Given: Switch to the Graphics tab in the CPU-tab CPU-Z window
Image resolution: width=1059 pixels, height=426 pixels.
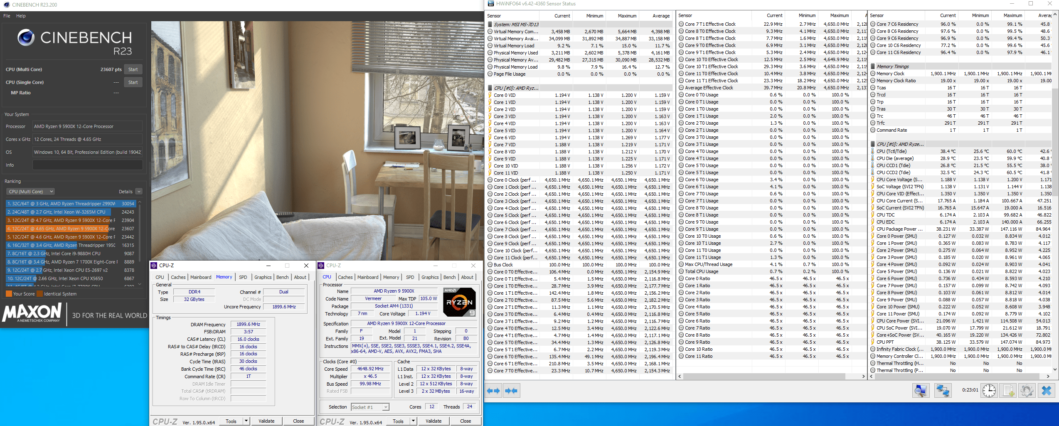Looking at the screenshot, I should 430,277.
